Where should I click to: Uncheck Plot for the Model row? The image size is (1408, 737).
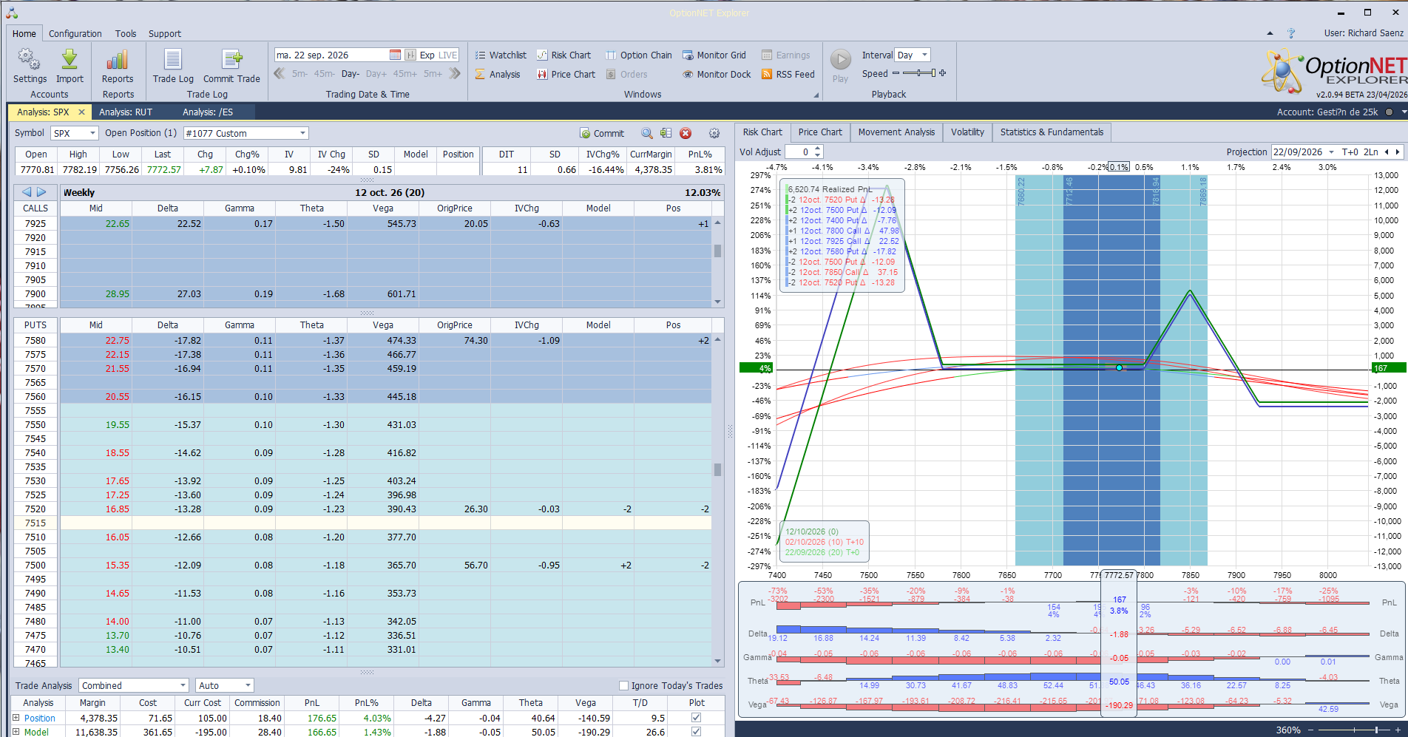coord(696,732)
